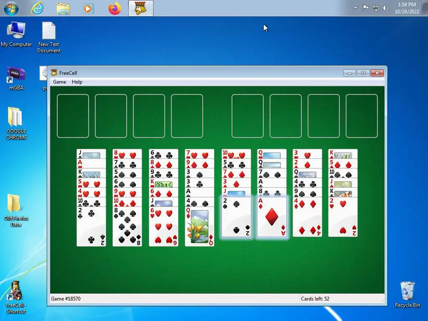Select the 4 of diamonds card
The width and height of the screenshot is (428, 321).
point(307,217)
